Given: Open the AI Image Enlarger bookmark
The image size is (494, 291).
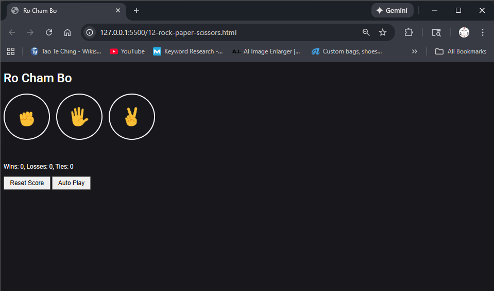Looking at the screenshot, I should tap(266, 51).
